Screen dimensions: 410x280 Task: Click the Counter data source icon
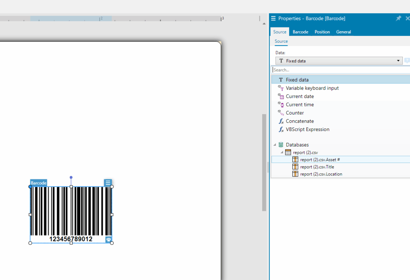click(x=281, y=113)
